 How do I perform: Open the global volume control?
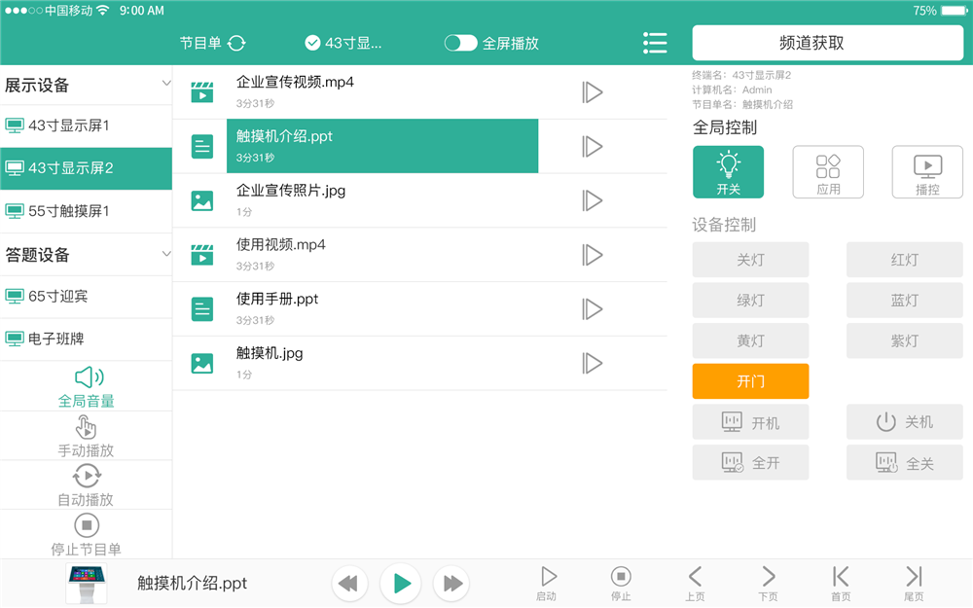(86, 384)
